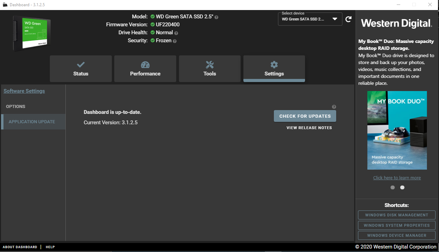
Task: Click the Current Version 3.1.2.5 text
Action: (x=111, y=123)
